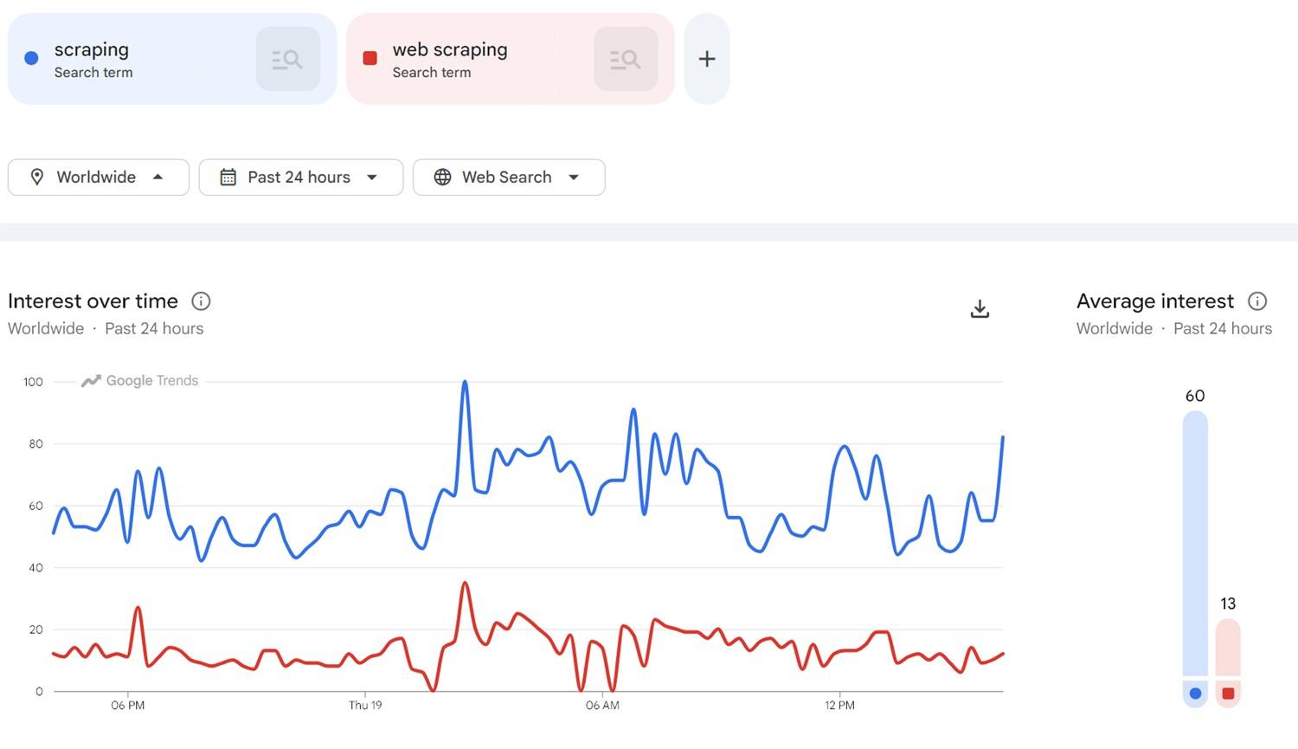Click the Interest over time heading
Screen dimensions: 1298x749
(93, 301)
